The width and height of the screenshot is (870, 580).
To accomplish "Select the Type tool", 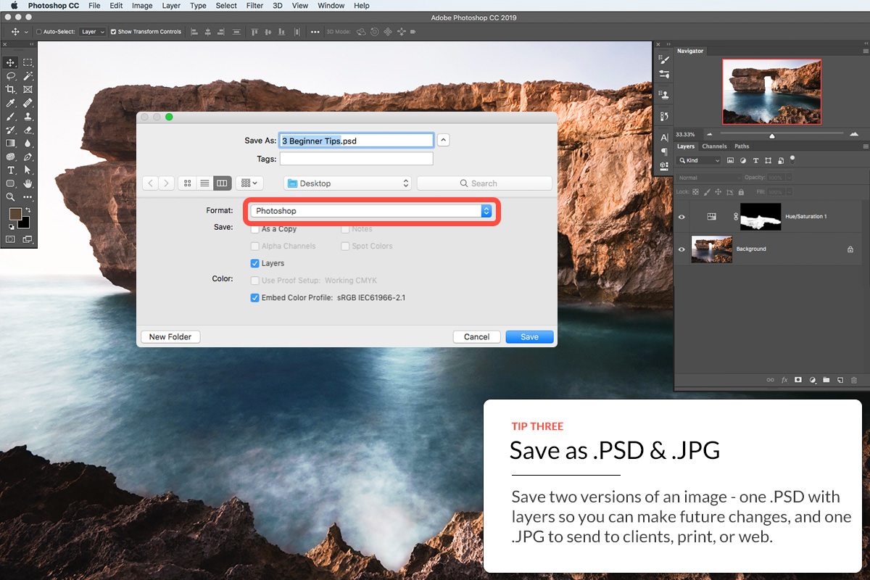I will tap(9, 169).
